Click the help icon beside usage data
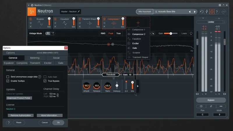233x131 pixels. coord(40,77)
